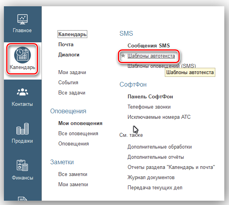Screen dimensions: 229x205
Task: Open the Шаблоны автотекста link
Action: click(x=151, y=56)
